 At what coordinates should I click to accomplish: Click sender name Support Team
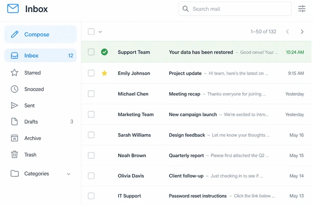click(134, 52)
